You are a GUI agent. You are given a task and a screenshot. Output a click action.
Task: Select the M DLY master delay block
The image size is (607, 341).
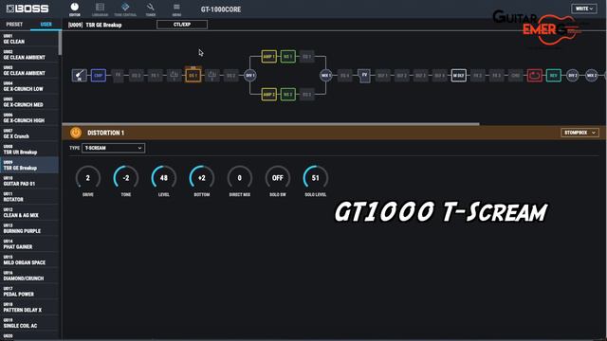tap(459, 76)
